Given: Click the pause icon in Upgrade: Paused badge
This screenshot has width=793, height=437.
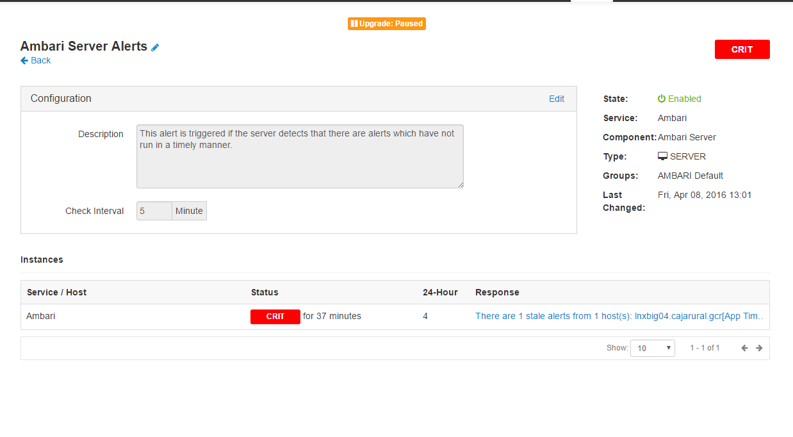Looking at the screenshot, I should click(353, 24).
